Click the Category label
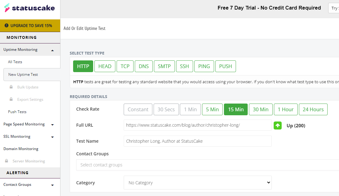Viewport: 339px width, 196px height. [x=85, y=183]
